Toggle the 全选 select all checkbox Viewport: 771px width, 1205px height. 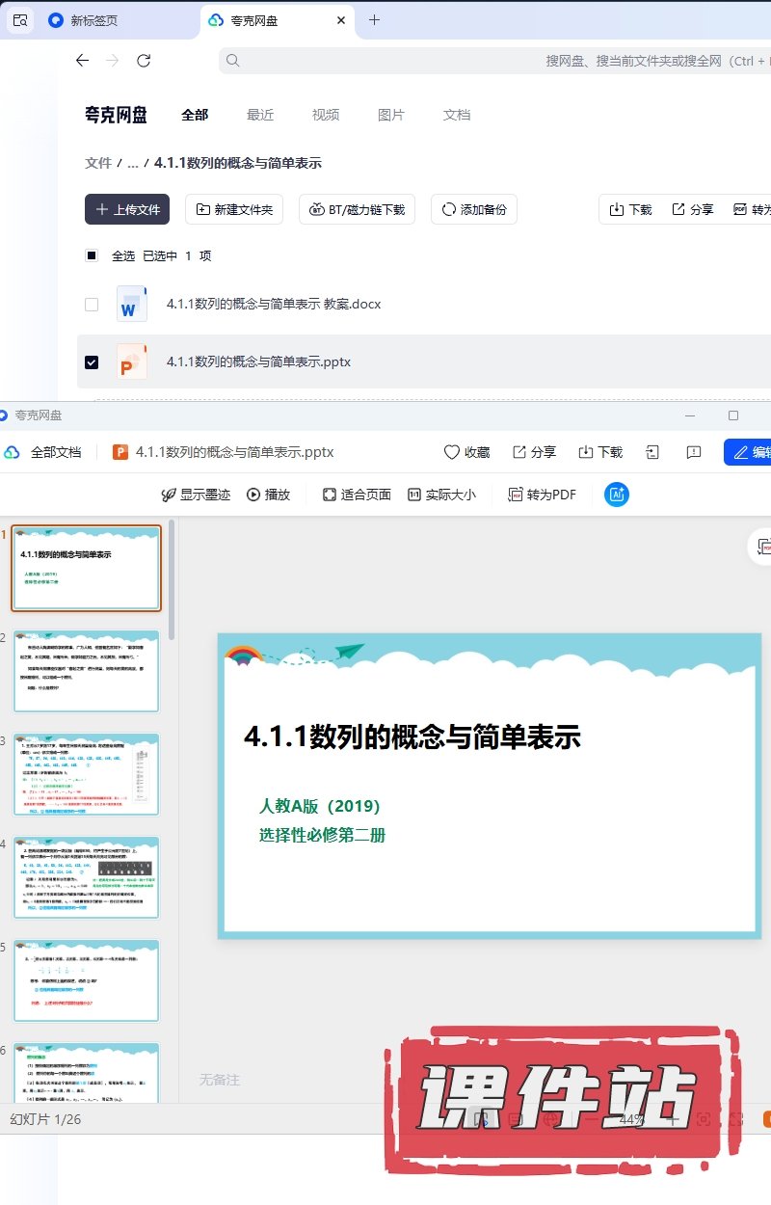tap(92, 256)
